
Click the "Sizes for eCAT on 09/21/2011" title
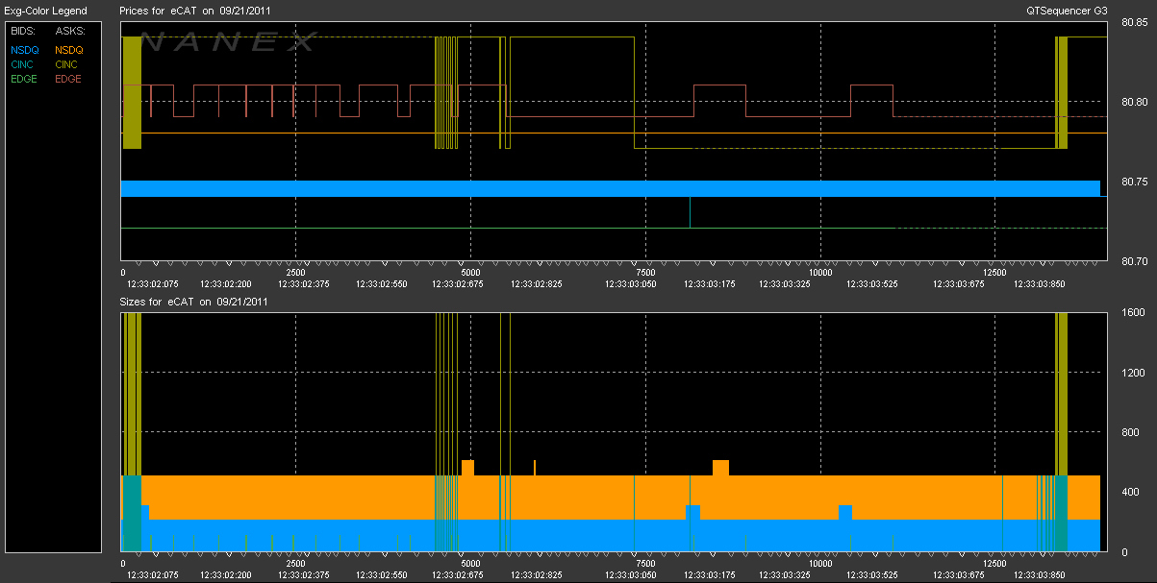pos(193,302)
